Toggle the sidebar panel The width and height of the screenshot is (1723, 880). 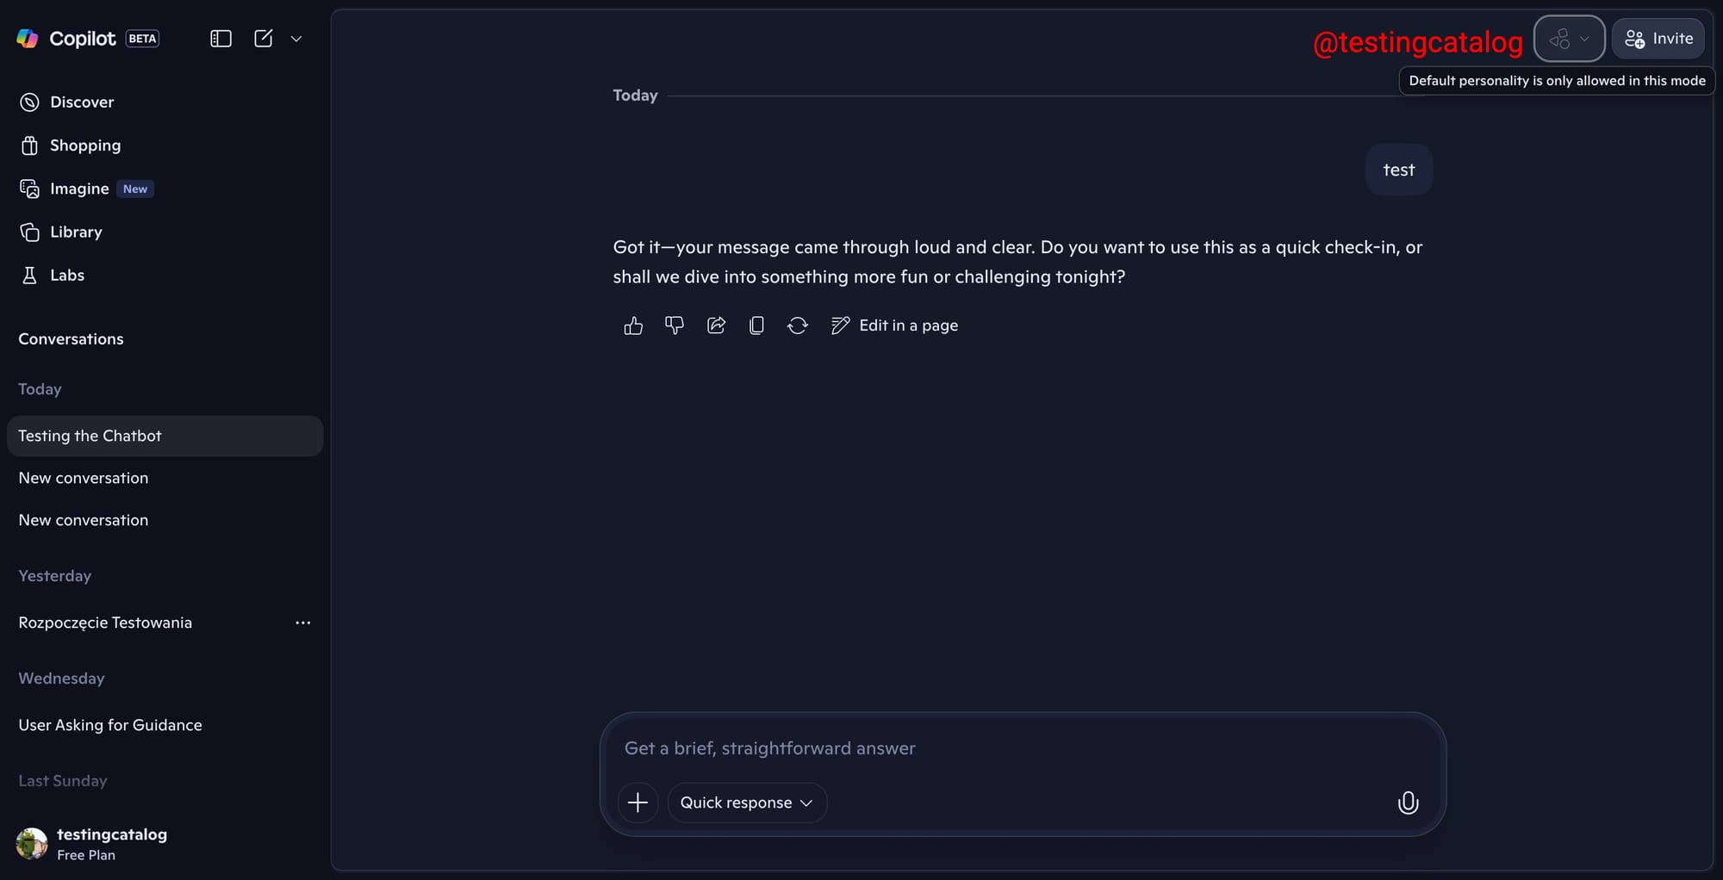coord(221,39)
